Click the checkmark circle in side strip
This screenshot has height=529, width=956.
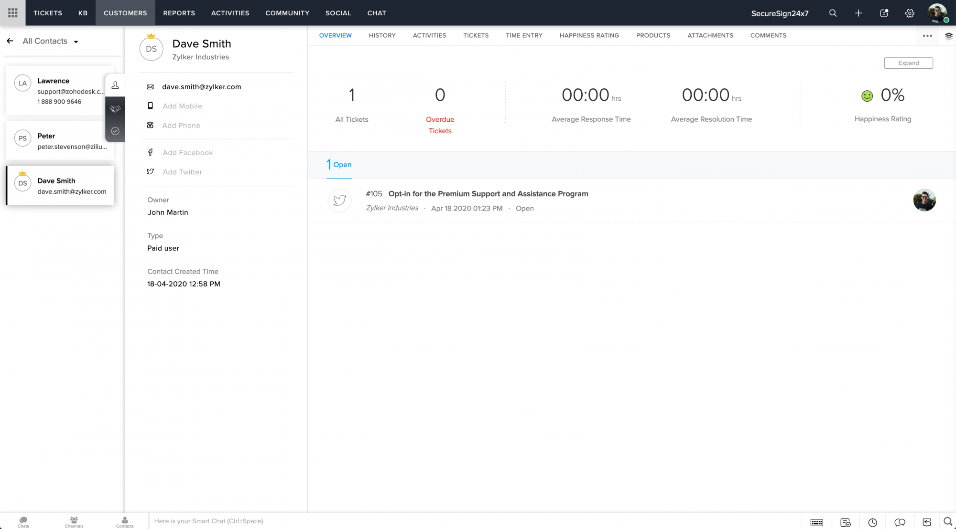click(x=115, y=131)
